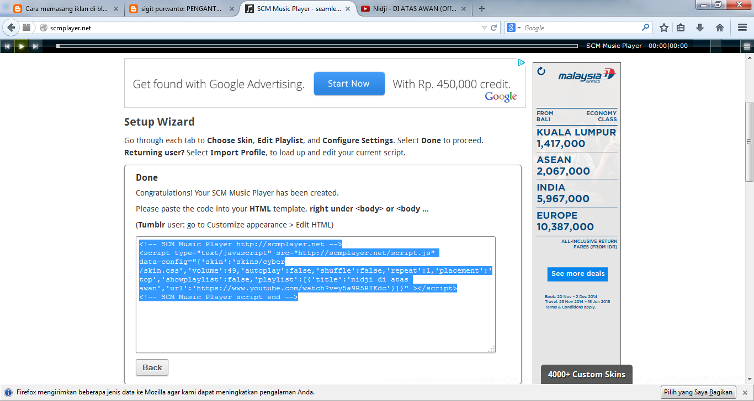Click the Google logo in the ad

coord(501,97)
